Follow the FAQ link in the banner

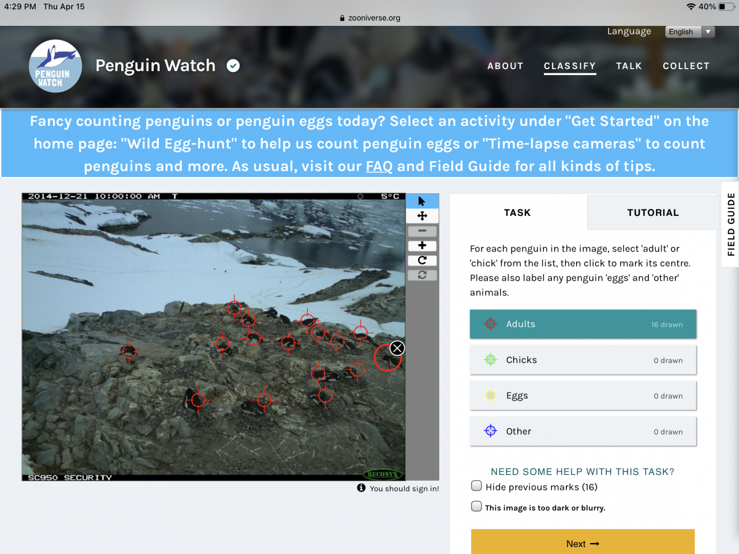tap(379, 166)
